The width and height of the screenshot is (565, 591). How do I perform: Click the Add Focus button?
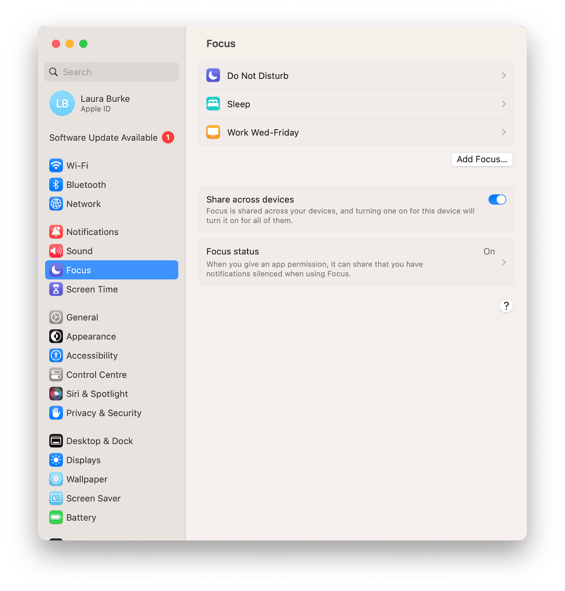[482, 159]
